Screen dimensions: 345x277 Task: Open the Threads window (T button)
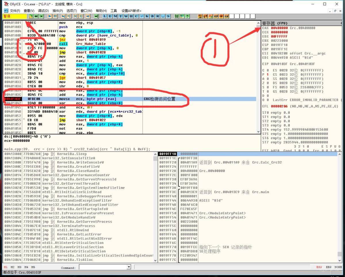click(x=120, y=16)
